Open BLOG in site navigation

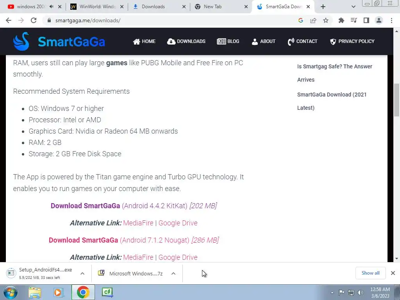(228, 41)
